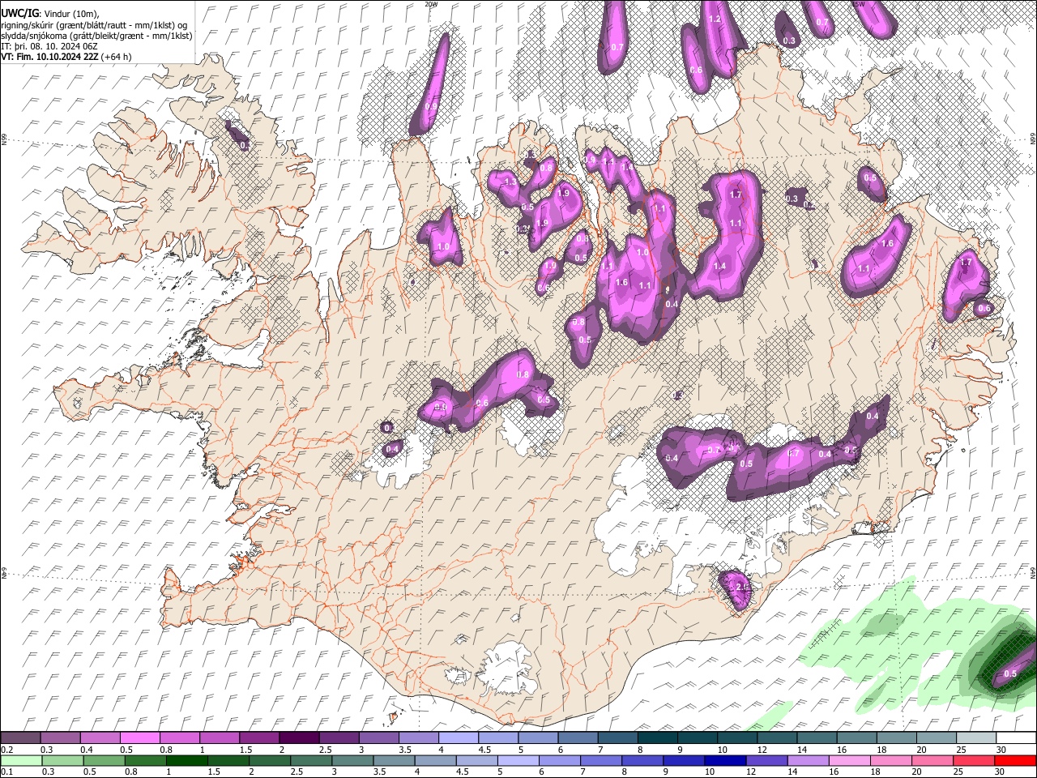Click the 2.1 snowfall value on the southeast glacier
The width and height of the screenshot is (1037, 778).
(x=740, y=587)
